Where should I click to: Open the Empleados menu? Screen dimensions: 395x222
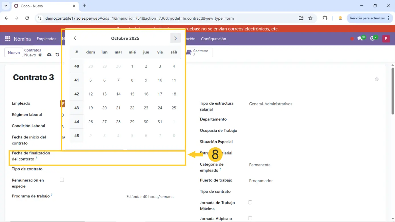click(46, 39)
